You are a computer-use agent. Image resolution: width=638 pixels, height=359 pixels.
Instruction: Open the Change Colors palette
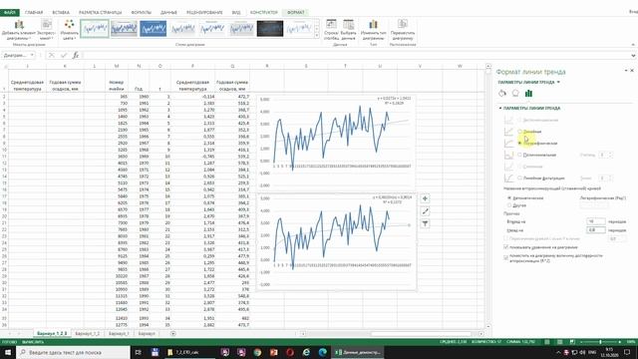point(69,30)
